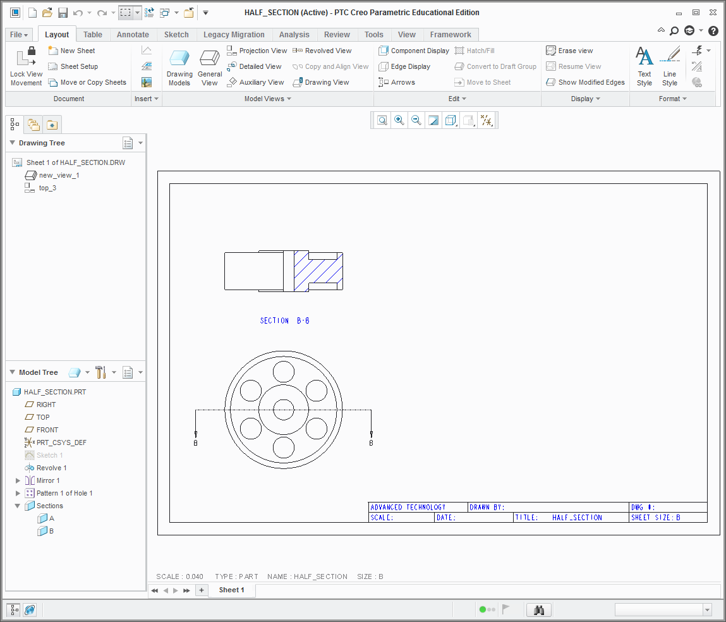The height and width of the screenshot is (622, 726).
Task: Open a file with the Open icon
Action: click(47, 13)
